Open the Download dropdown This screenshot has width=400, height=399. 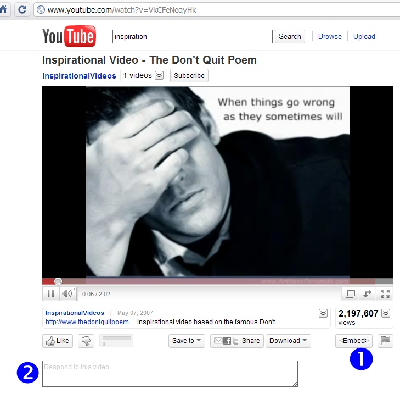[288, 341]
